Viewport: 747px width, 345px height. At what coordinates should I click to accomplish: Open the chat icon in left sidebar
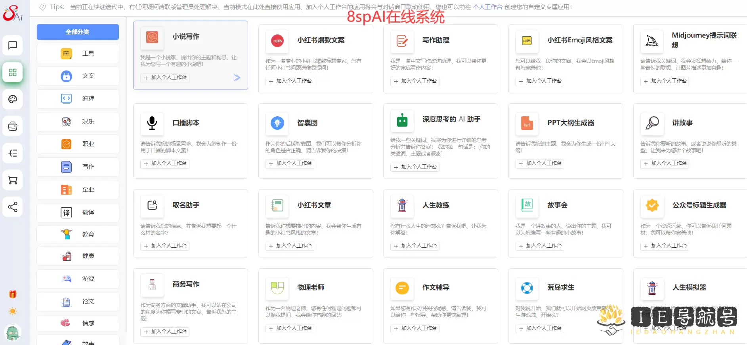pyautogui.click(x=13, y=45)
